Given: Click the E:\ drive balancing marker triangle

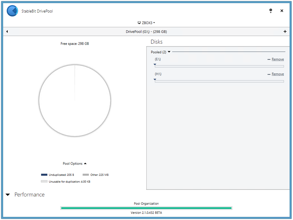Looking at the screenshot, I should pyautogui.click(x=155, y=64).
